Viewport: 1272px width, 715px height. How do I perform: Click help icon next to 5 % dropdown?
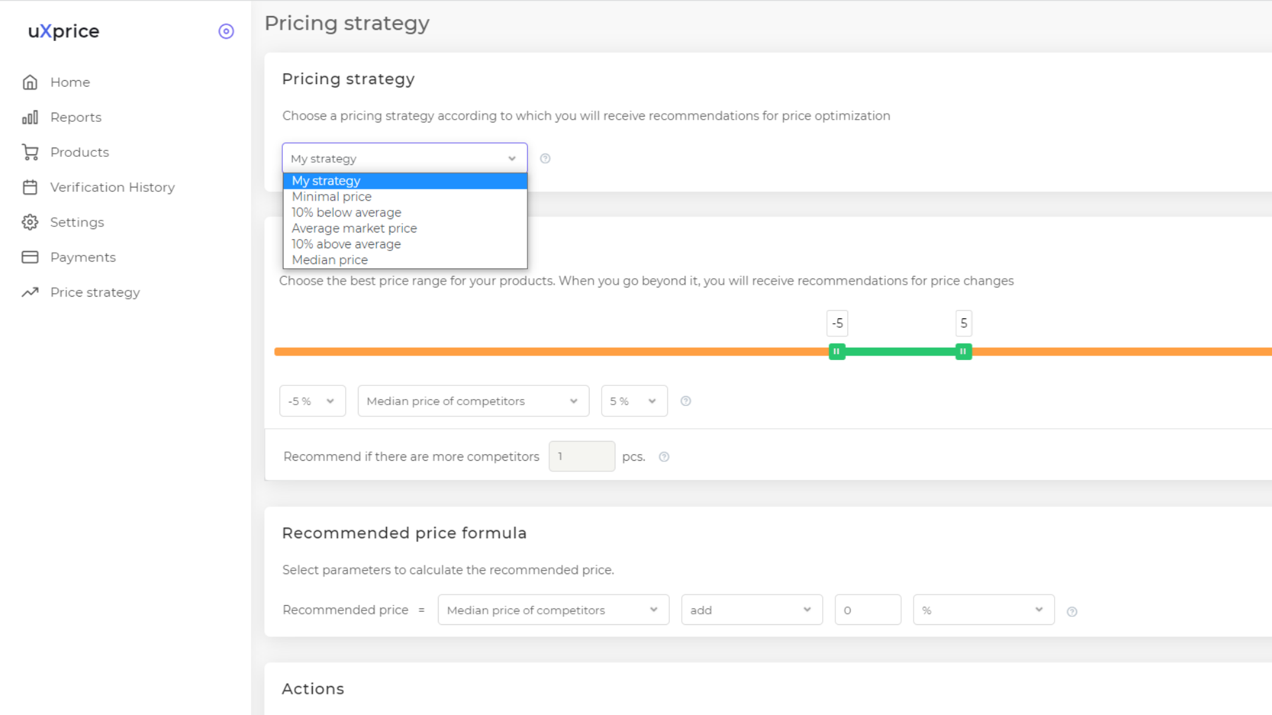686,401
